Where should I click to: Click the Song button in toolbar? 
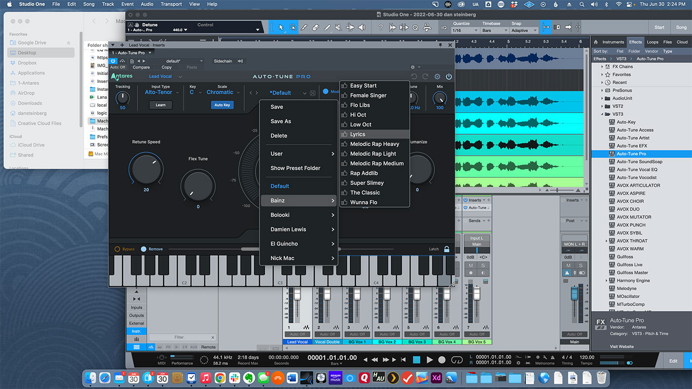click(682, 28)
